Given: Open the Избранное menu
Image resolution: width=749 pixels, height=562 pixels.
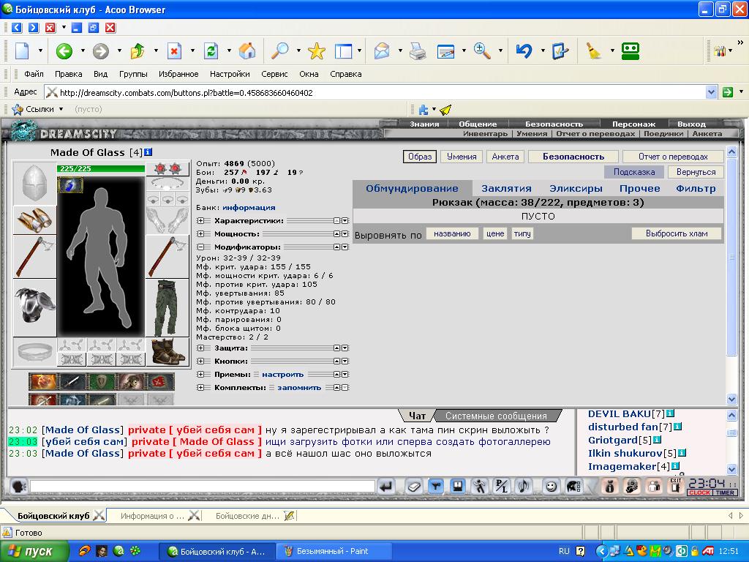Looking at the screenshot, I should pos(178,74).
